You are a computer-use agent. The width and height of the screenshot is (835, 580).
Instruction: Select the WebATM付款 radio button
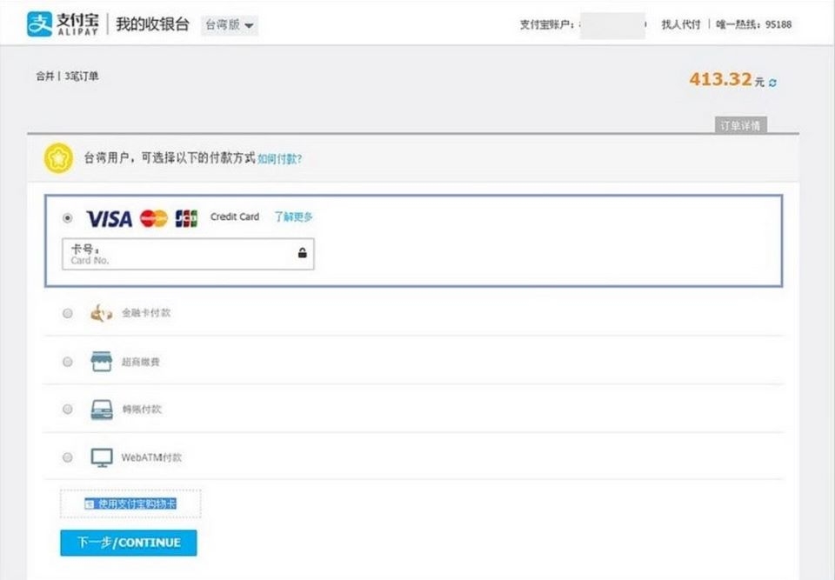tap(68, 457)
